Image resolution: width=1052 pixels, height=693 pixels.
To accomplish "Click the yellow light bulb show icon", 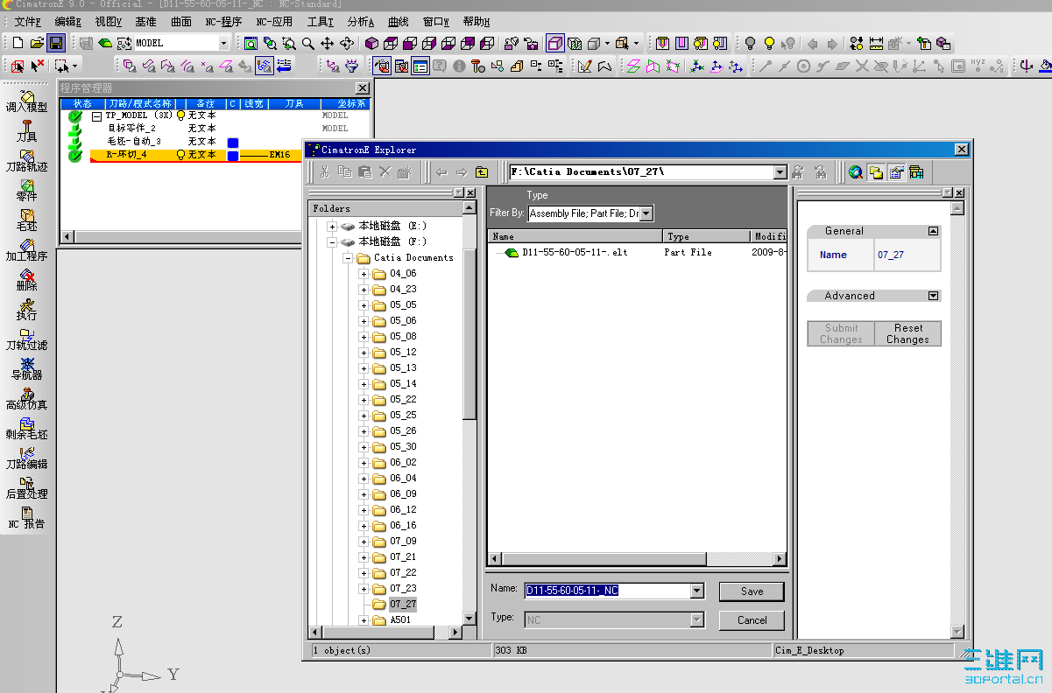I will pos(769,43).
